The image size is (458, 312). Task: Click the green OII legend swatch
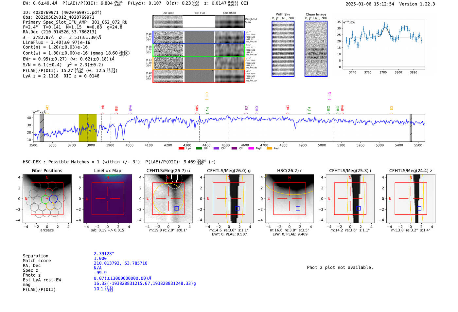pos(199,149)
